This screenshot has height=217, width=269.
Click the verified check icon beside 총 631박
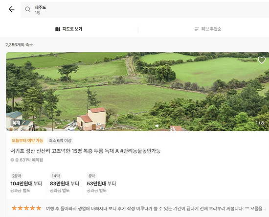pyautogui.click(x=12, y=160)
